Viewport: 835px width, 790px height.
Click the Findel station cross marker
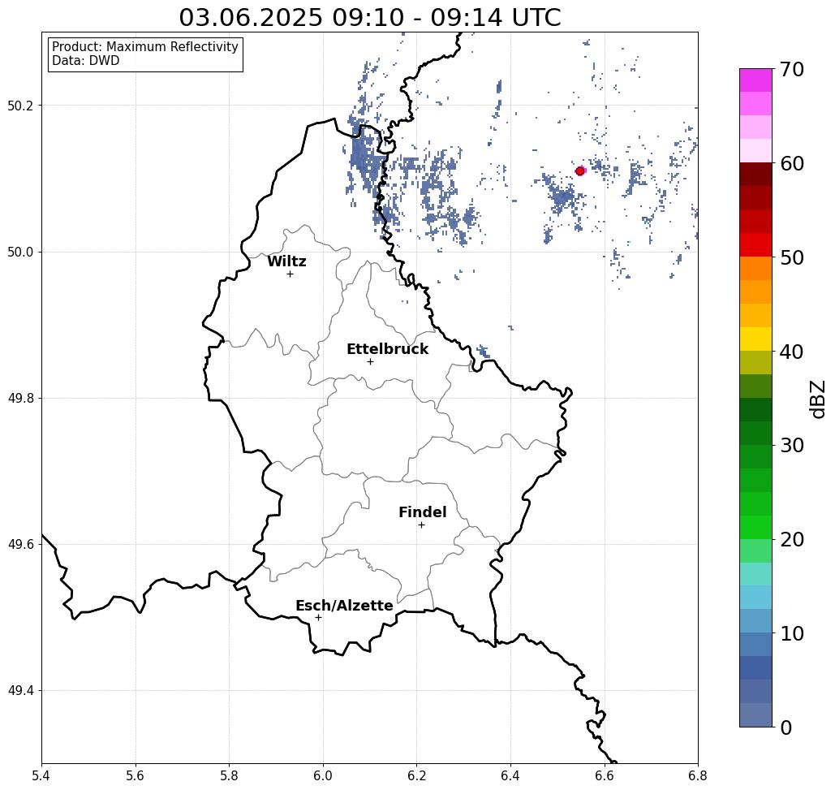(x=421, y=525)
